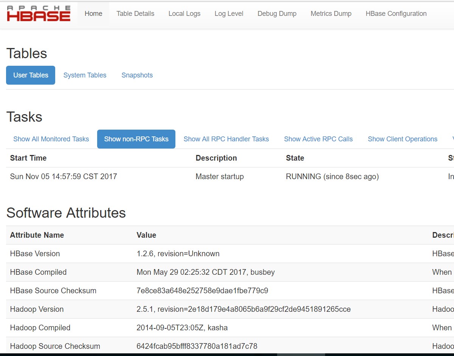Click the State column header

tap(295, 158)
